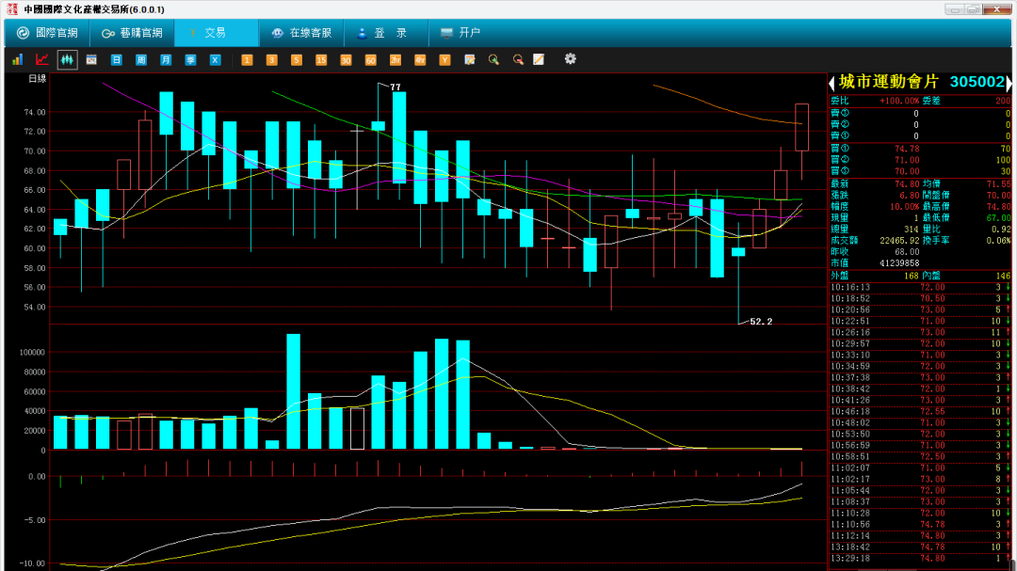The image size is (1017, 571).
Task: Select the weekly (周) period icon
Action: (x=140, y=59)
